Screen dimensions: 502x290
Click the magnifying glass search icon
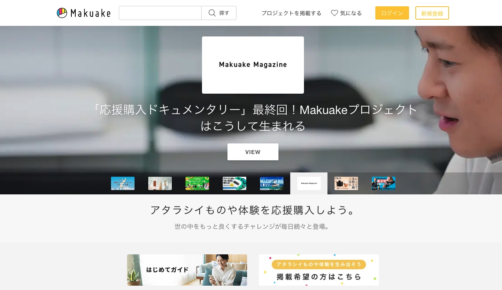click(212, 13)
